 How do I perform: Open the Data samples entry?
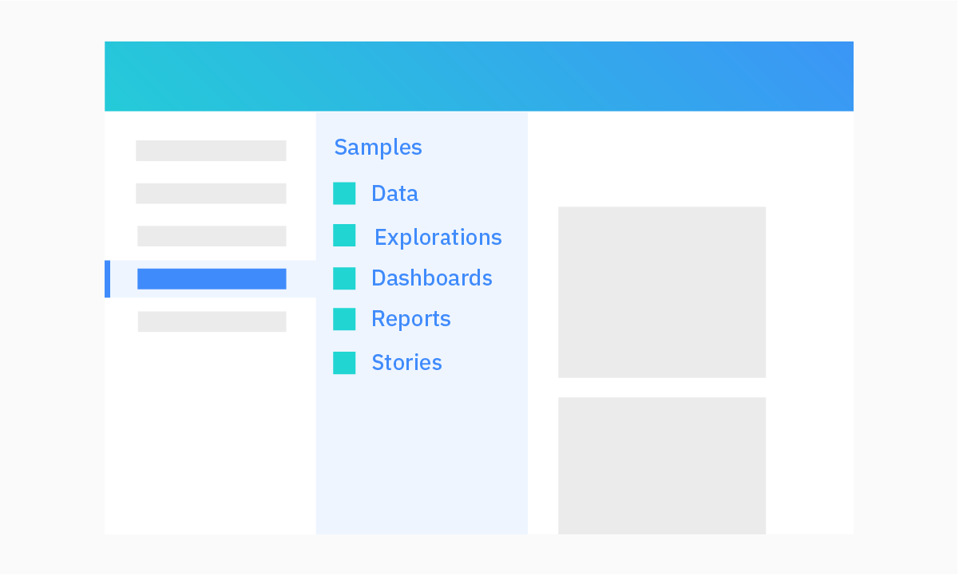394,194
